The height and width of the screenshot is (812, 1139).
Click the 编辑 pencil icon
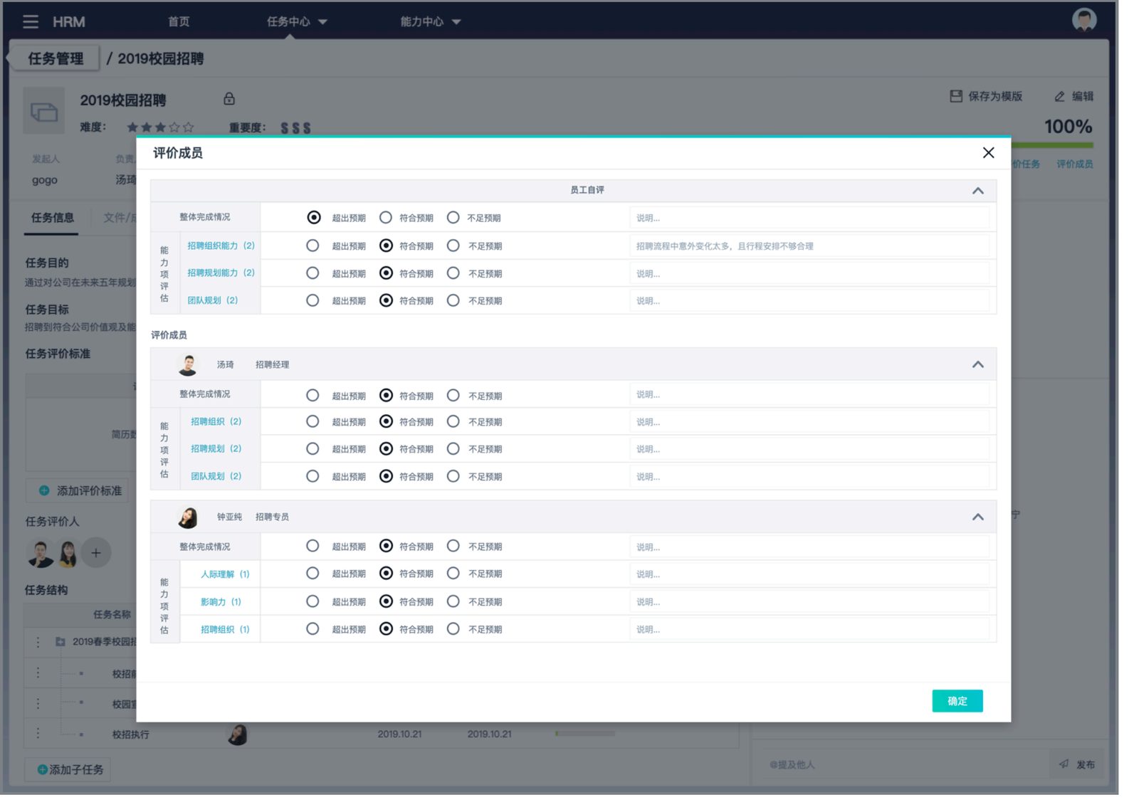tap(1059, 96)
